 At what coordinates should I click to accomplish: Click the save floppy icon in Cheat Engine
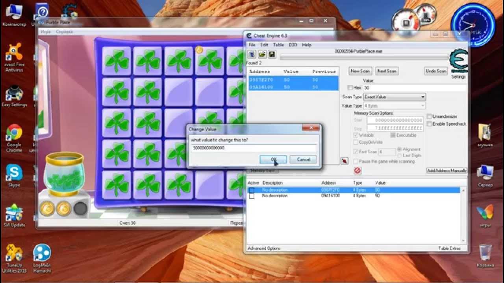[272, 54]
